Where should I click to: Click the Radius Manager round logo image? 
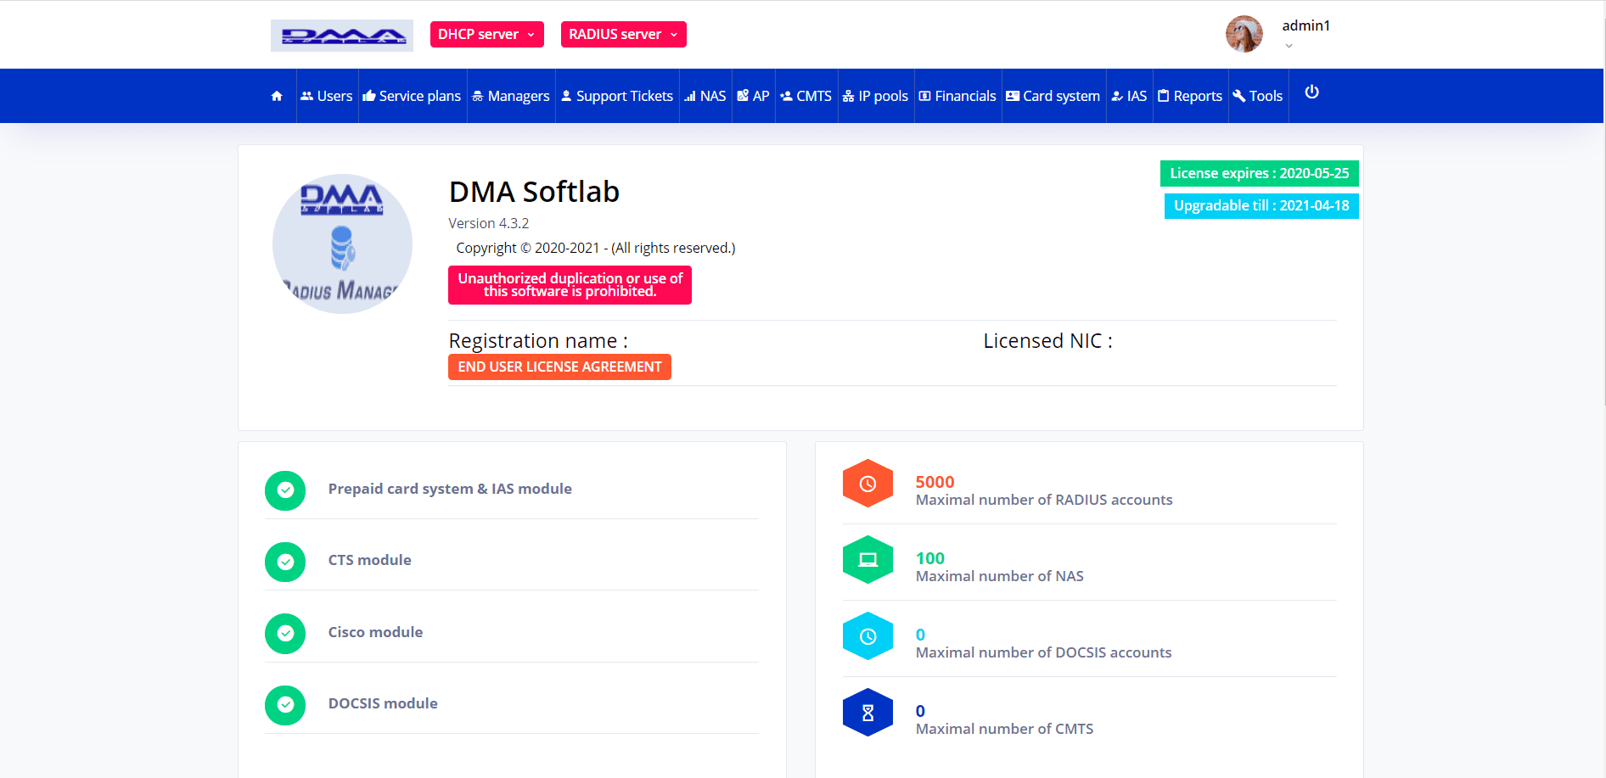click(x=342, y=244)
